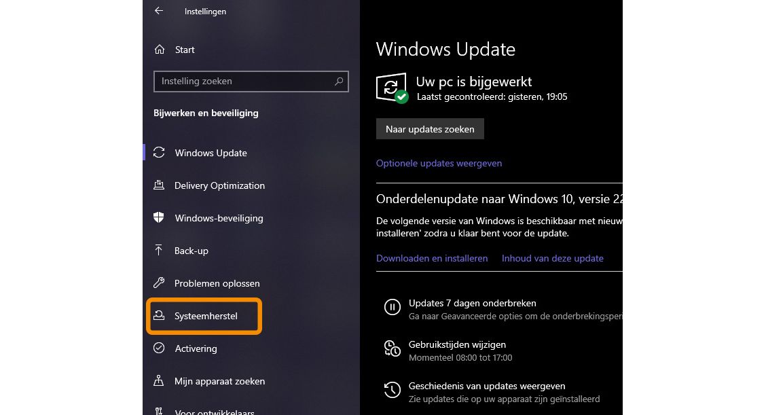The height and width of the screenshot is (415, 766).
Task: Click the Naar updates zoeken button
Action: (x=430, y=129)
